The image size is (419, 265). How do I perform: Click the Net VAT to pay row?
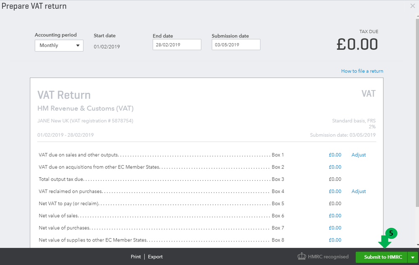pyautogui.click(x=190, y=203)
